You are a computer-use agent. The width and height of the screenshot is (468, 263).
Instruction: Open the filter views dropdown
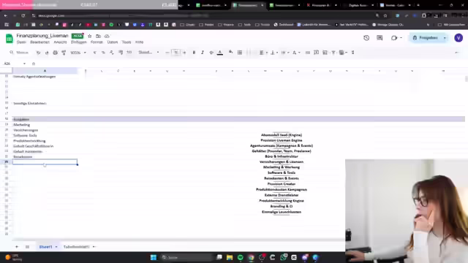[x=343, y=53]
